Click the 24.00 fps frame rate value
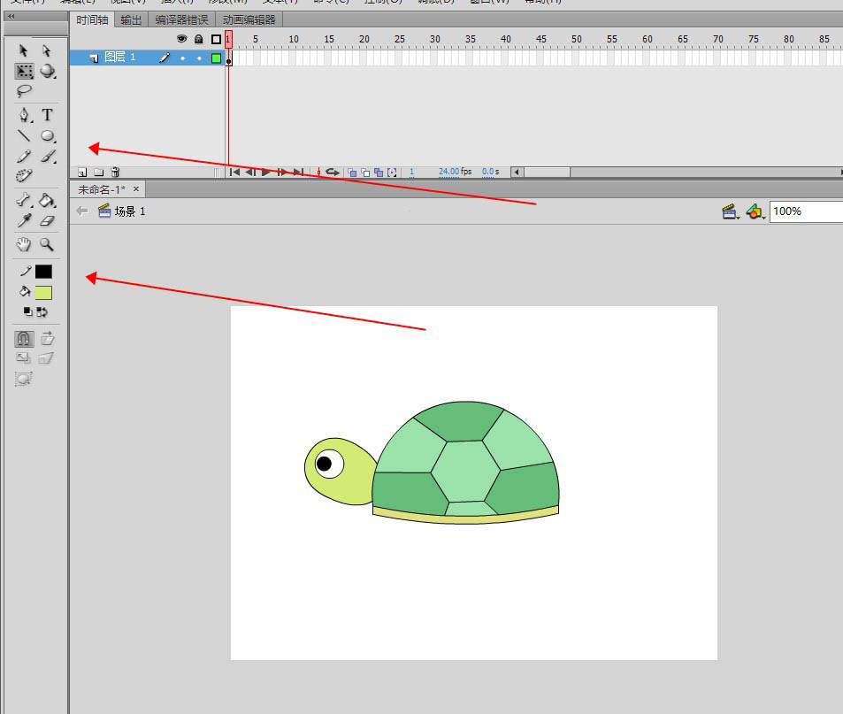843x714 pixels. pyautogui.click(x=448, y=172)
